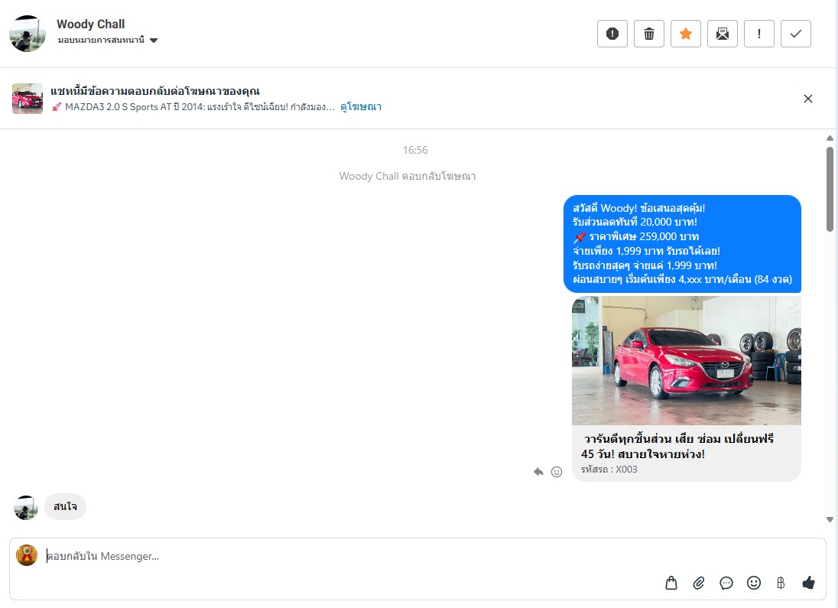This screenshot has width=838, height=608.
Task: Open the ดูโฆษณา link
Action: (361, 106)
